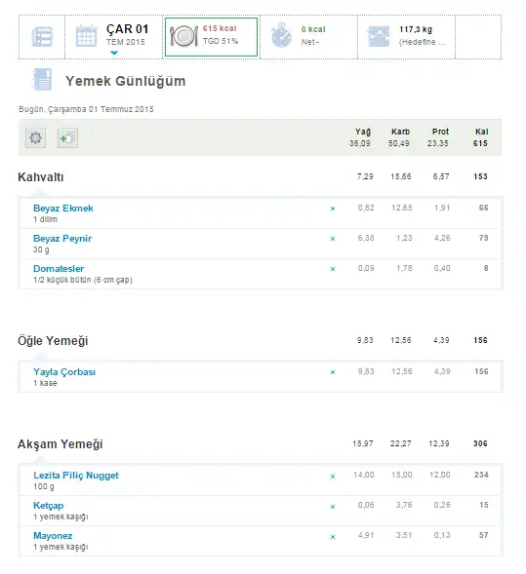Screen dimensions: 526x574
Task: Collapse the Kahvaltı meal section
Action: (41, 177)
